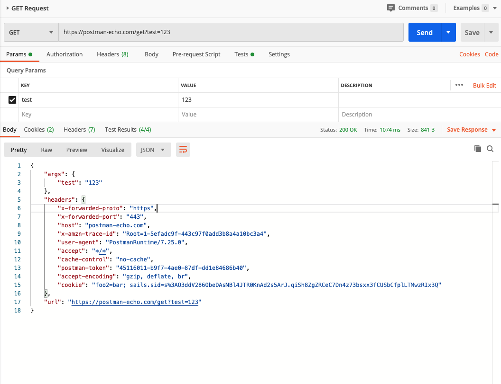Open the Pre-request Script tab

point(196,54)
